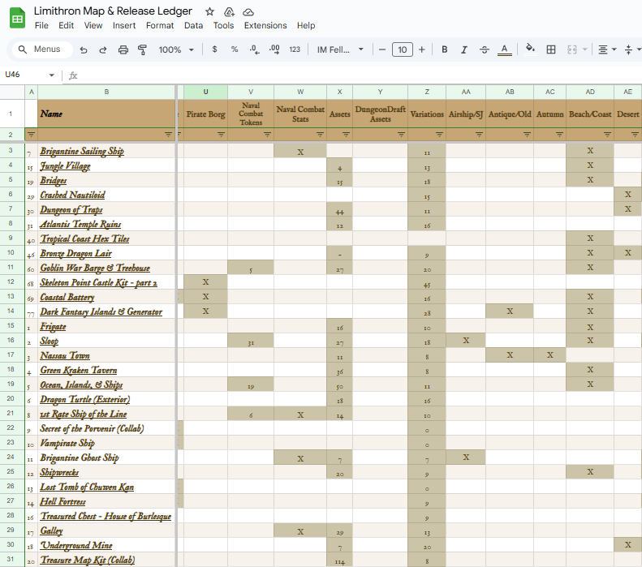Open the Data menu
Screen dimensions: 642x567
pos(193,25)
